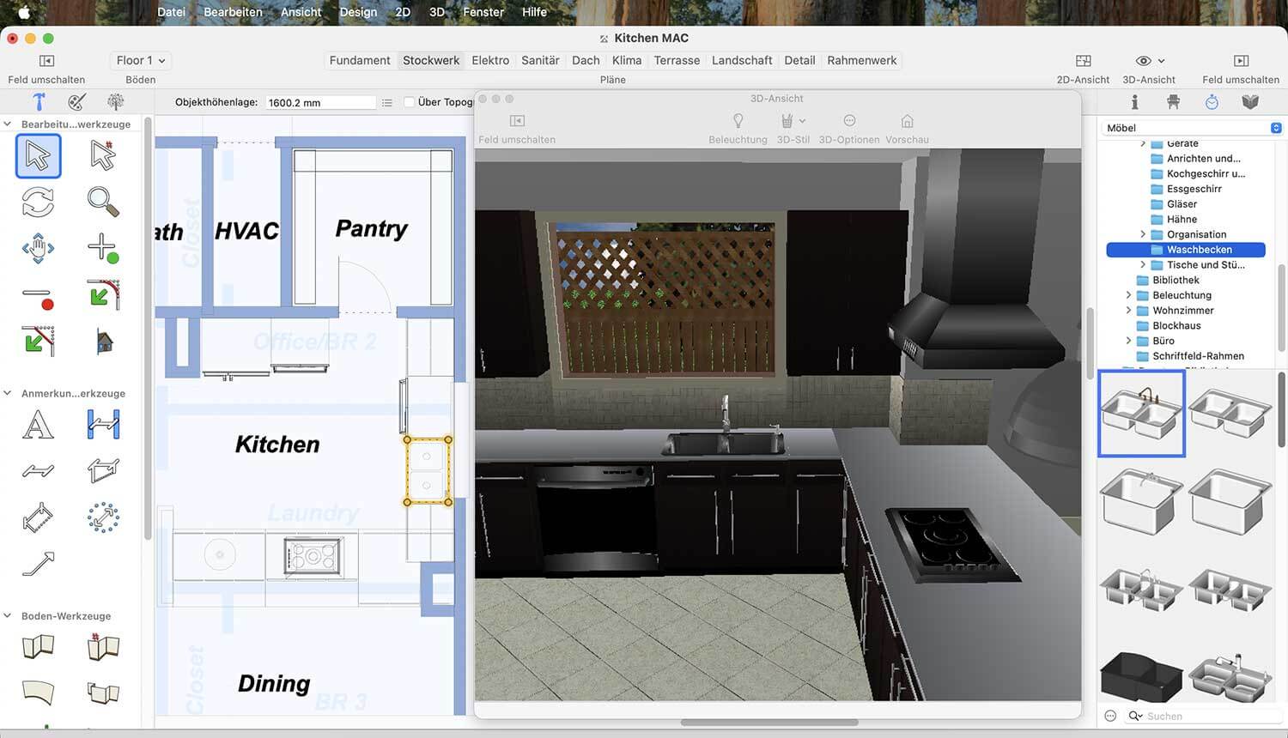Select the blue dimension tool
The height and width of the screenshot is (738, 1288).
tap(103, 425)
